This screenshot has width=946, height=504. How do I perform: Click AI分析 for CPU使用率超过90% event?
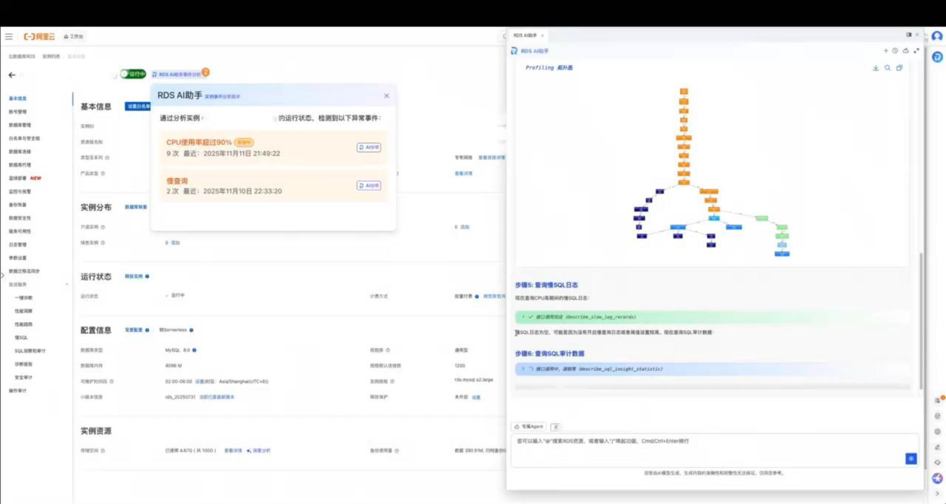tap(368, 147)
